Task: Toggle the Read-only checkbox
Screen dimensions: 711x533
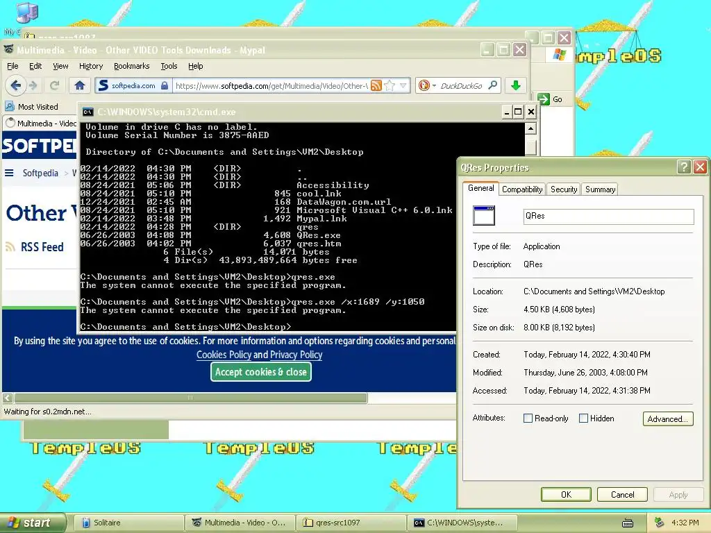Action: (x=528, y=418)
